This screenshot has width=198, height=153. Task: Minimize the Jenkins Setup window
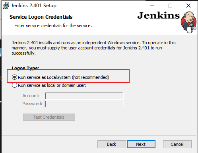(x=152, y=6)
